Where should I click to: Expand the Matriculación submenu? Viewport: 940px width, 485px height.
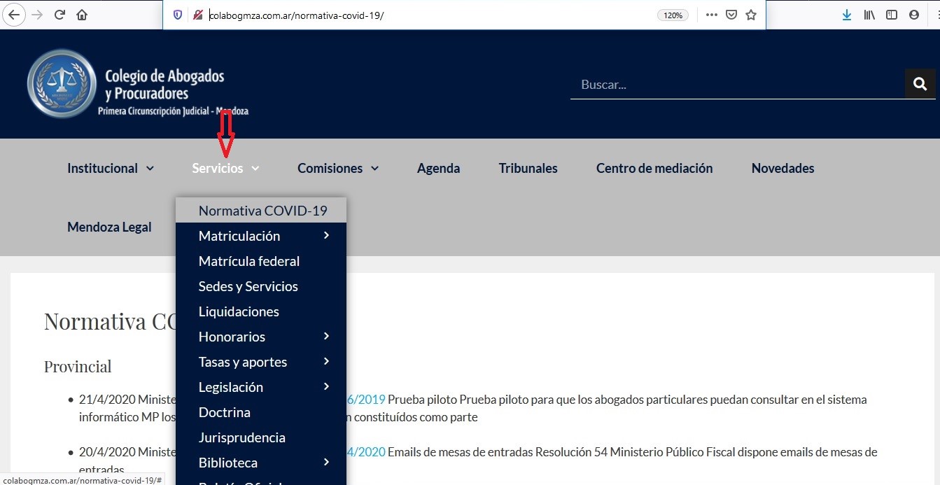(x=260, y=236)
